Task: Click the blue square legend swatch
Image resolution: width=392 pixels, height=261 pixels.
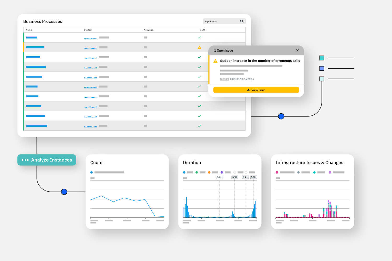Action: [x=322, y=68]
